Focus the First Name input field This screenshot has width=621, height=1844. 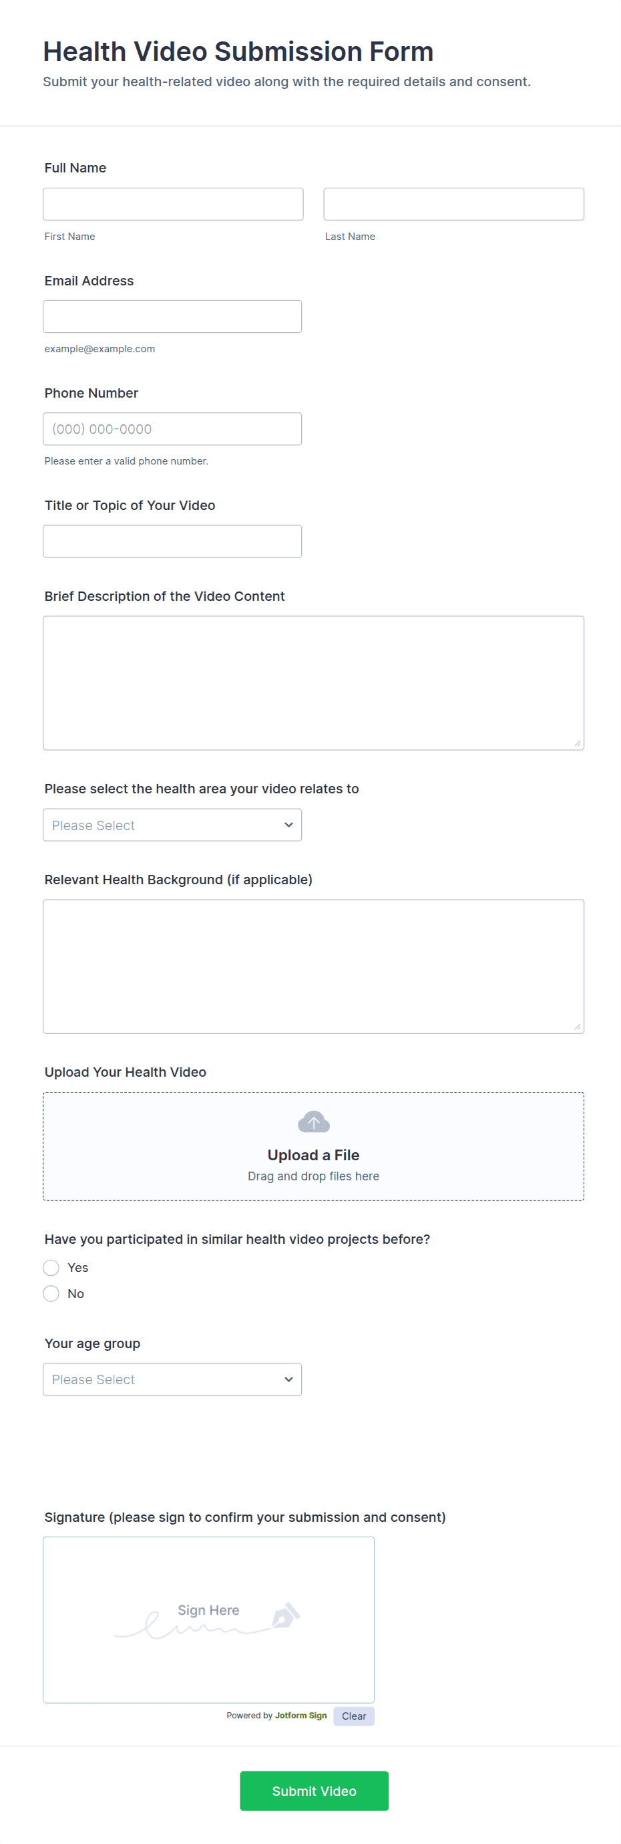click(x=173, y=205)
